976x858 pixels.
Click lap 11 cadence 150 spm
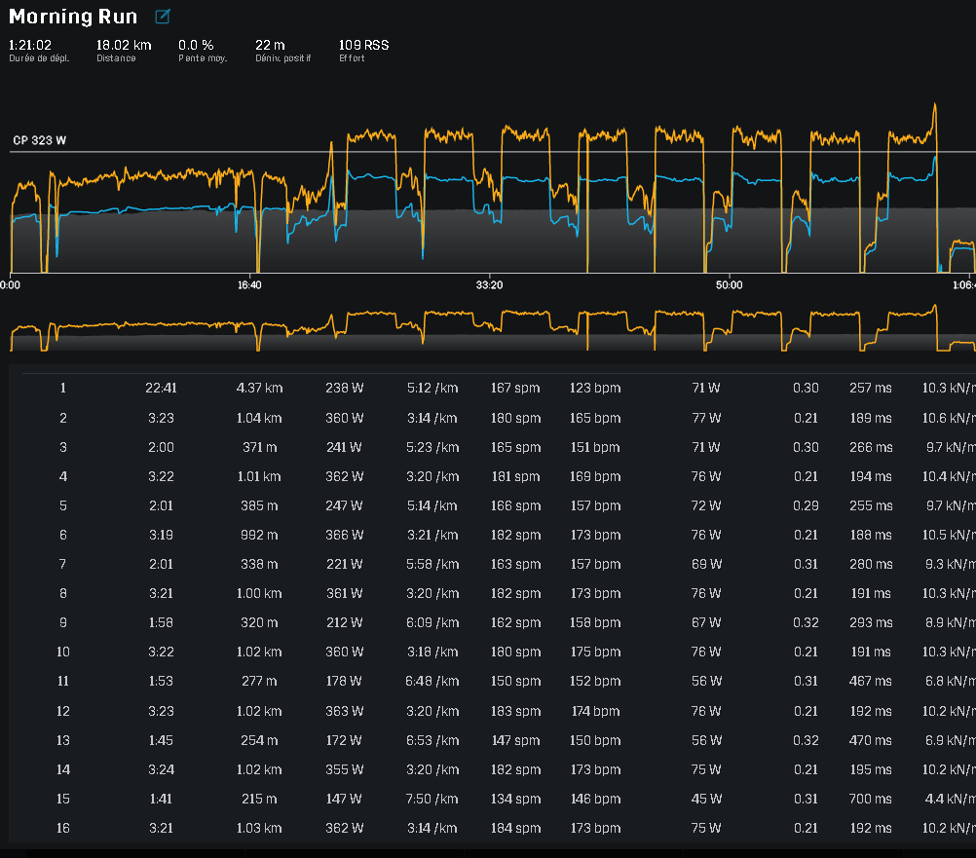[515, 682]
